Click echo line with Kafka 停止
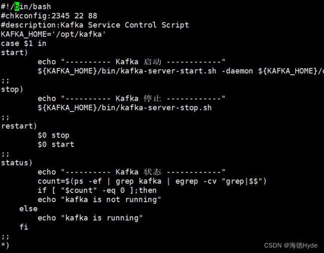Screen dimensions: 324x253 (132, 99)
